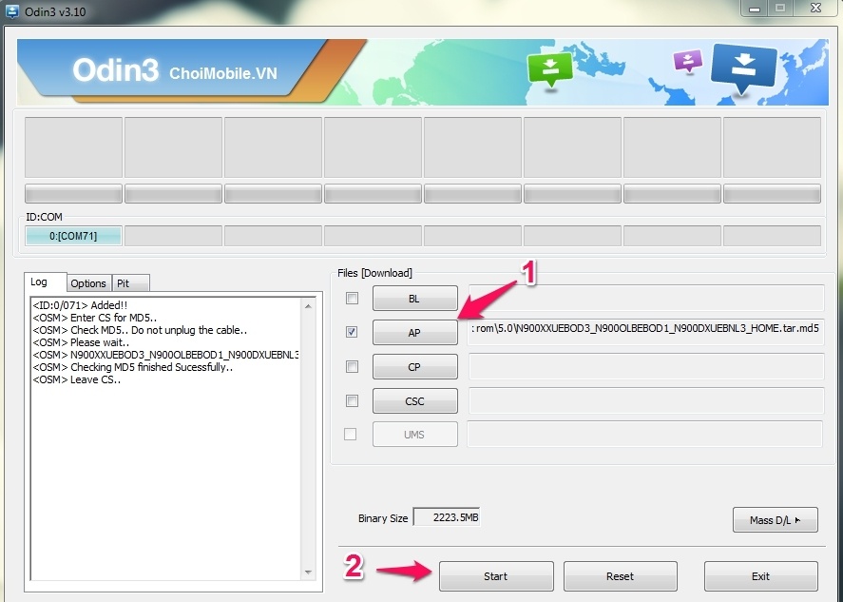Click log line 'Please wait..'

(x=81, y=342)
